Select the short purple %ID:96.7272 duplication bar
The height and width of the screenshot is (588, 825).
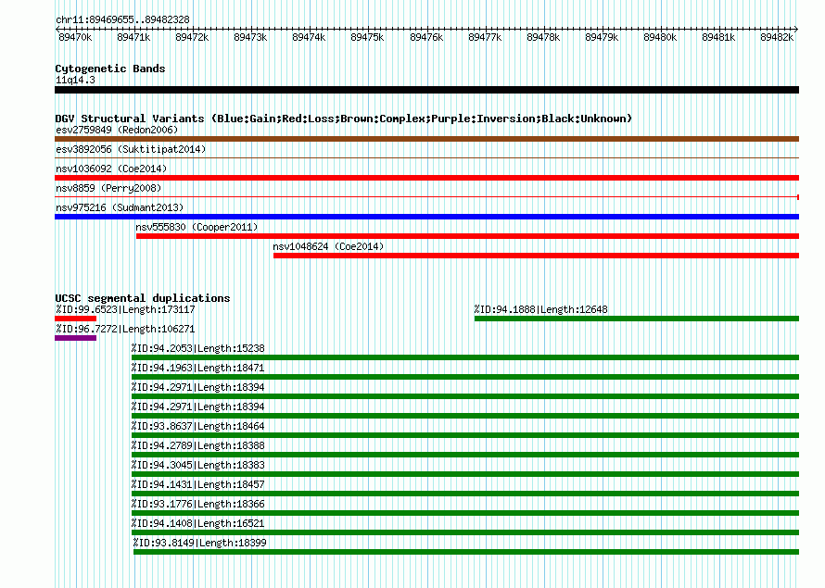tap(76, 338)
